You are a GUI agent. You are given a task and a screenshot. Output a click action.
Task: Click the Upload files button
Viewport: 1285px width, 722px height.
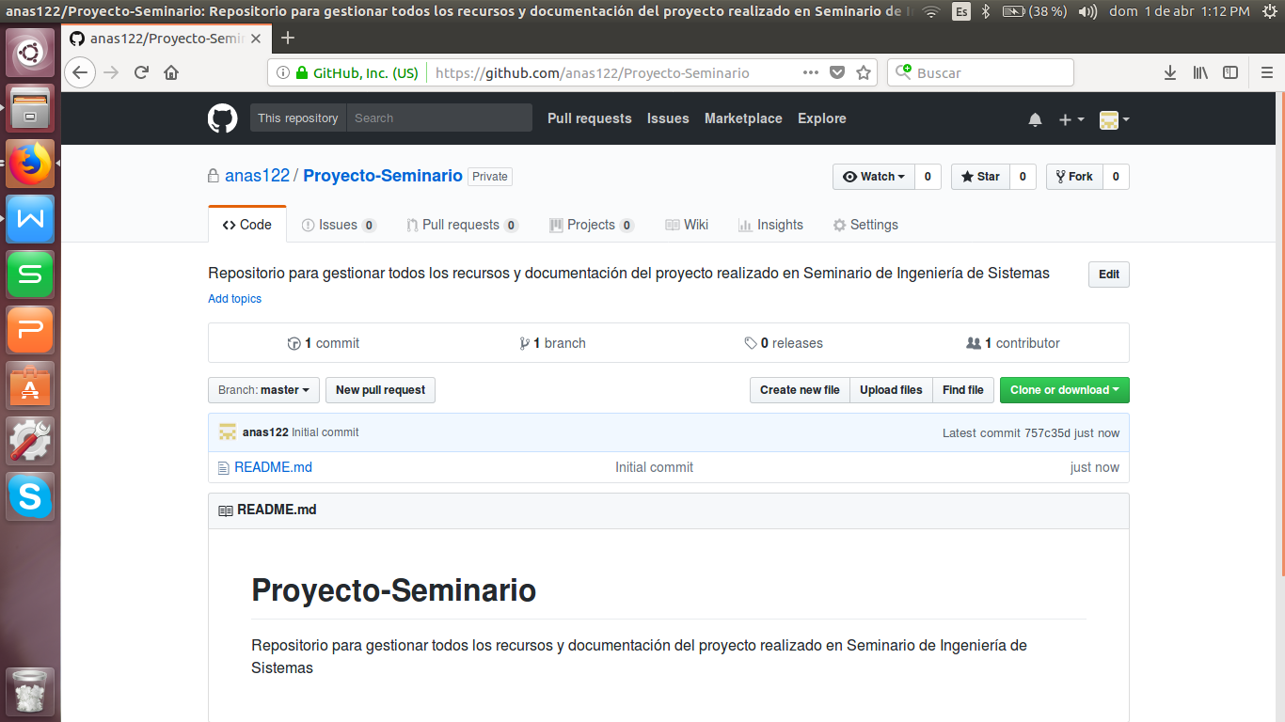coord(891,390)
